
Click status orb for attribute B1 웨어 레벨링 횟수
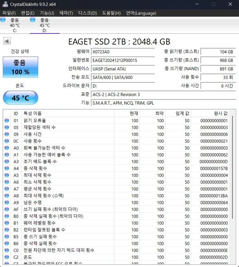7,223
